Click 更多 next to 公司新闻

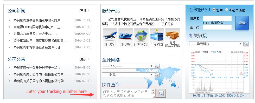pos(84,11)
